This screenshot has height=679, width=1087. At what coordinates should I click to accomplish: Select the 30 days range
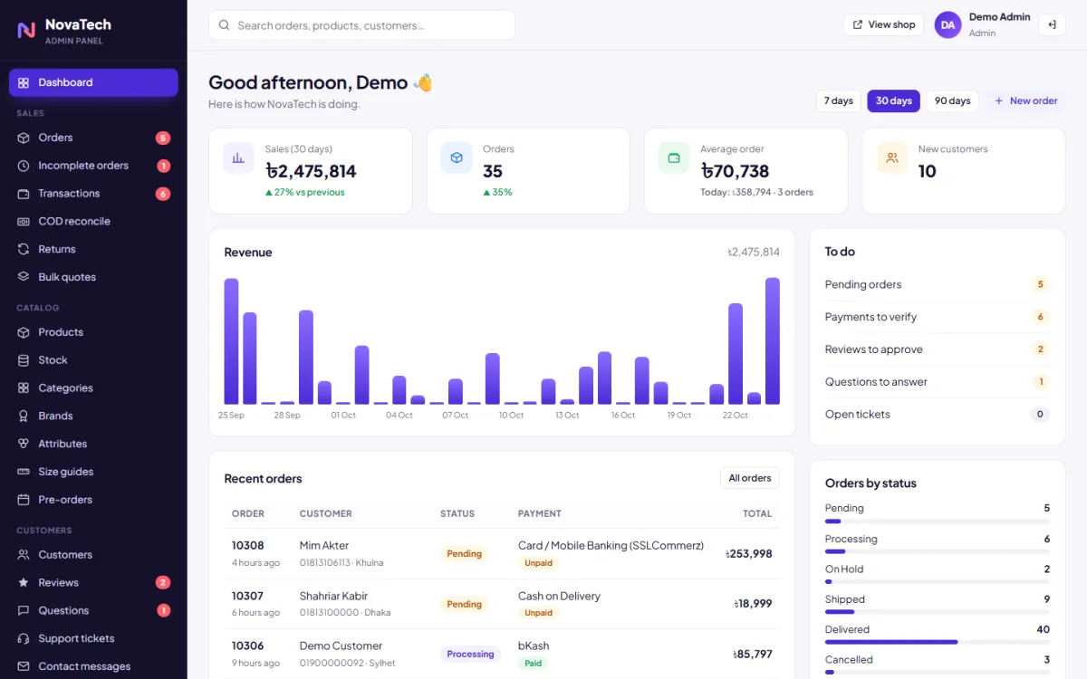(x=893, y=100)
